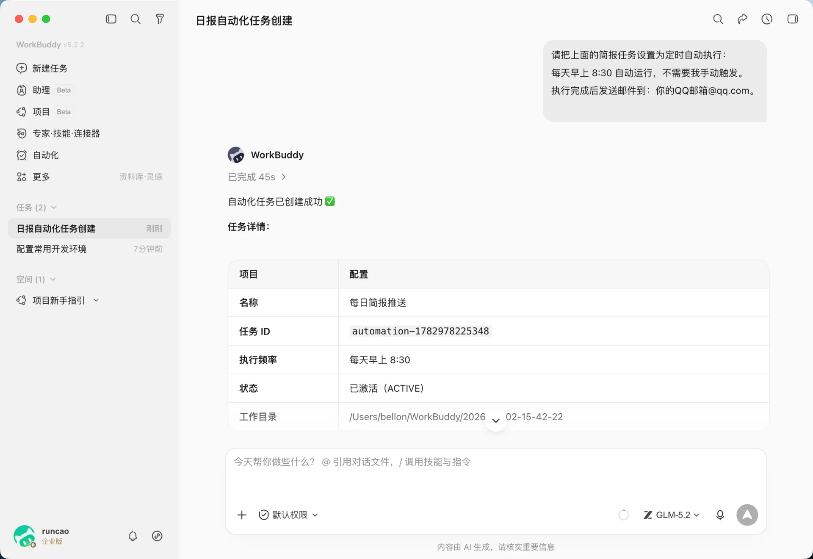Select the 日报自动化任务创建 task
Viewport: 813px width, 559px height.
(x=89, y=229)
